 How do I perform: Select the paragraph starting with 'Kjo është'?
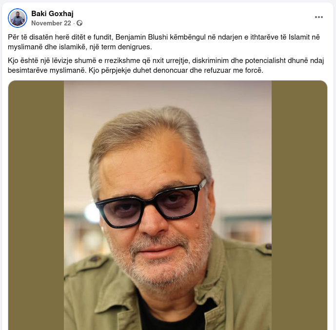[166, 65]
